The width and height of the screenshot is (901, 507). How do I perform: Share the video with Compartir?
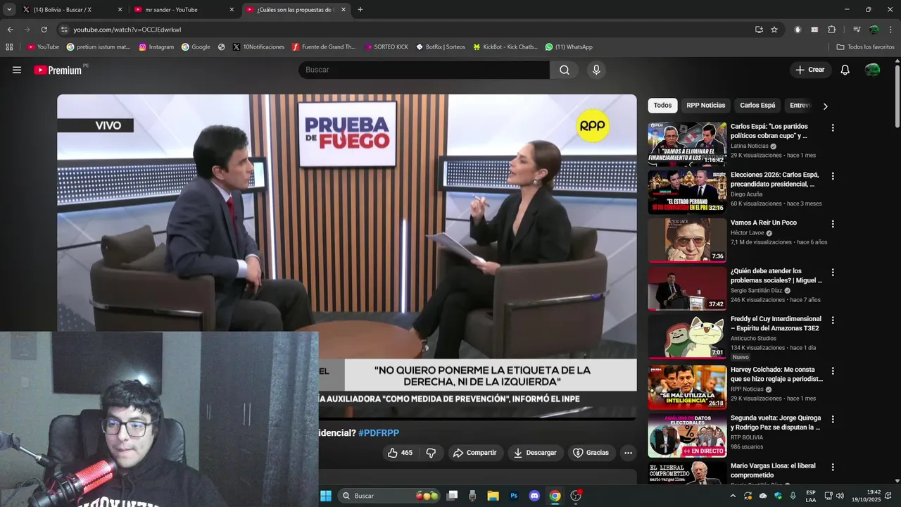[475, 453]
